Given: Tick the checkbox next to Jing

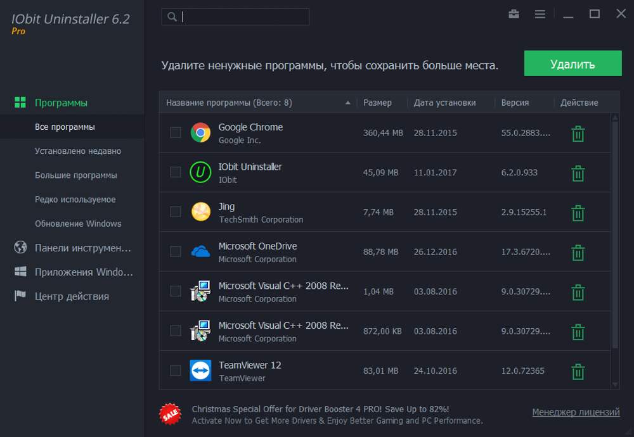Looking at the screenshot, I should 176,212.
